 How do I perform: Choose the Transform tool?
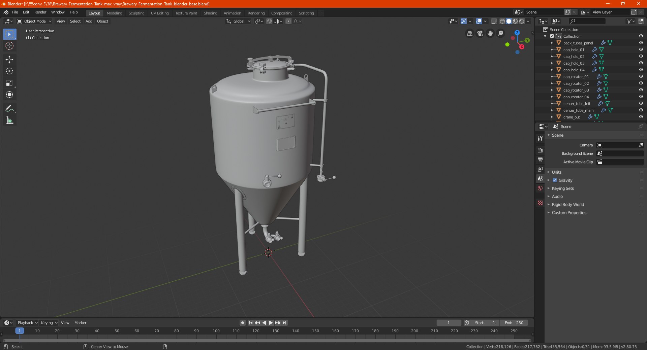[9, 95]
